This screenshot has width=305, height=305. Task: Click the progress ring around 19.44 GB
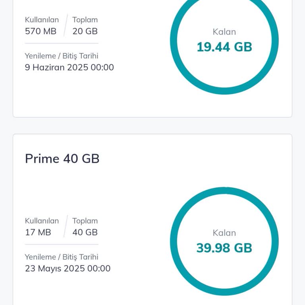173,40
